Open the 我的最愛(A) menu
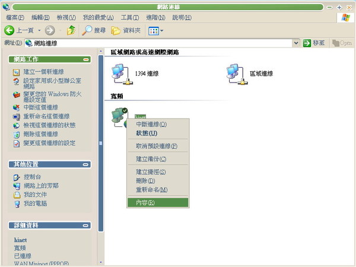Image resolution: width=356 pixels, height=267 pixels. tap(98, 17)
